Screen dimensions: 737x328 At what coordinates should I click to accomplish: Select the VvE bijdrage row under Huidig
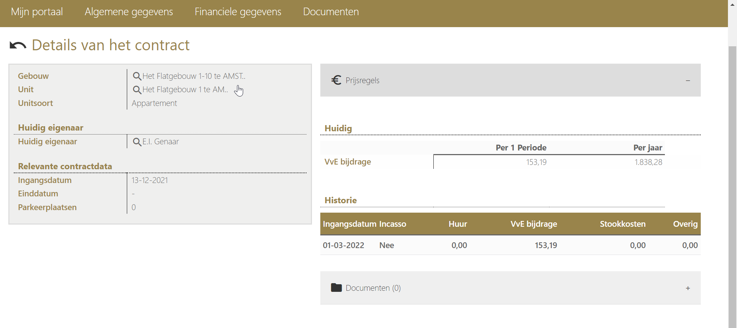[347, 162]
